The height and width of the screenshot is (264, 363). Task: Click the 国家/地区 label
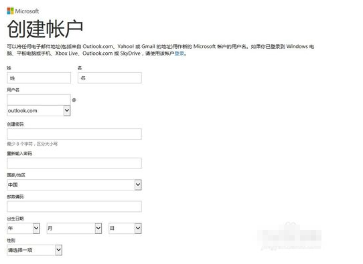pos(16,175)
